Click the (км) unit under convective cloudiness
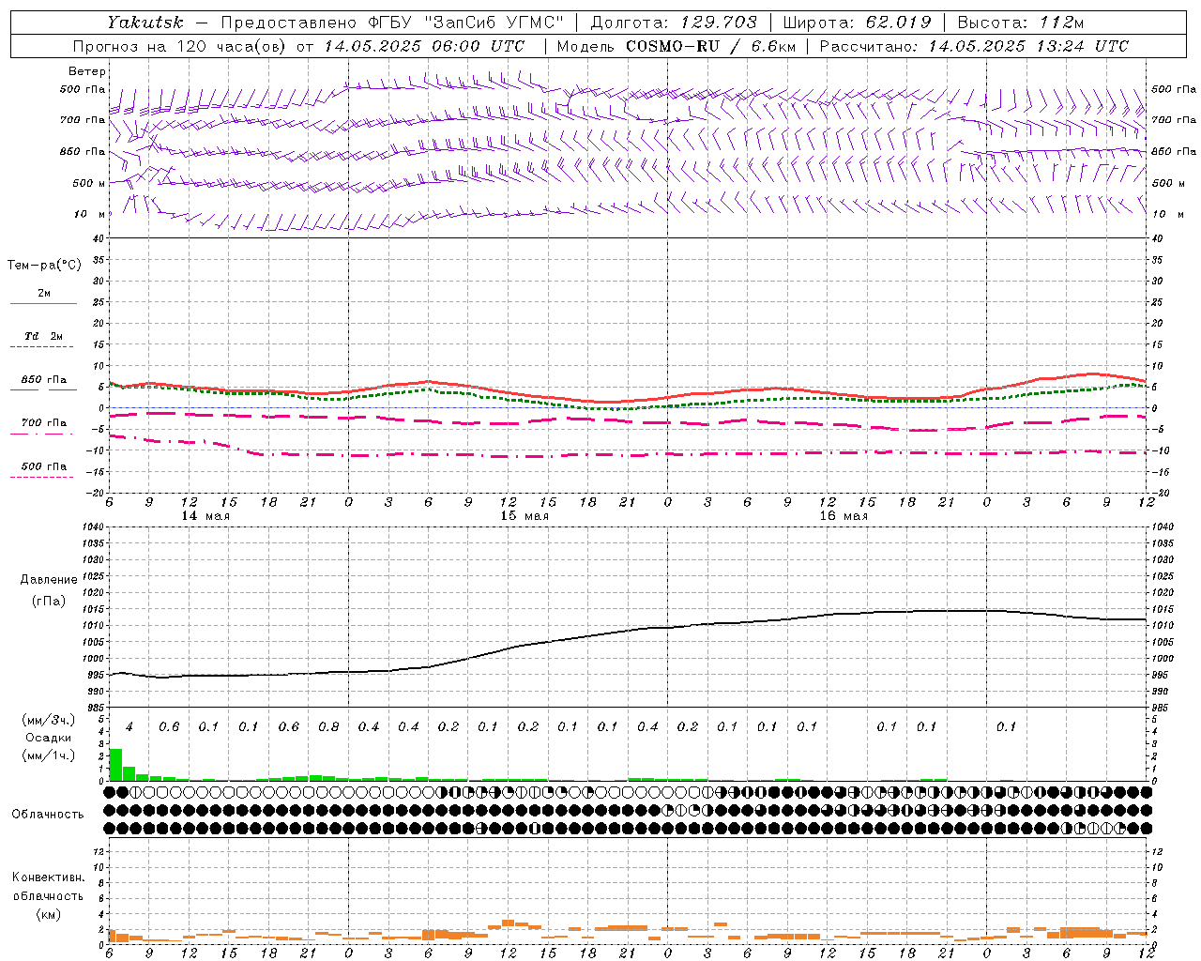The width and height of the screenshot is (1201, 961). tap(48, 914)
